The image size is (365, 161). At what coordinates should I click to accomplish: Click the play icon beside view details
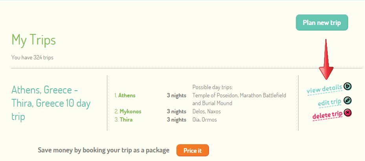click(x=347, y=86)
